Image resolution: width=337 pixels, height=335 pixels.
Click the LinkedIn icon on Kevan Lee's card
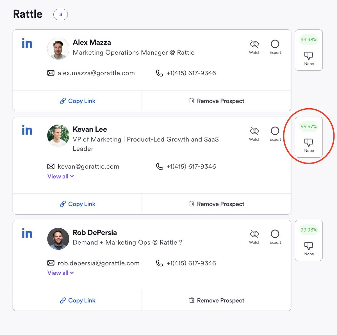click(x=27, y=130)
